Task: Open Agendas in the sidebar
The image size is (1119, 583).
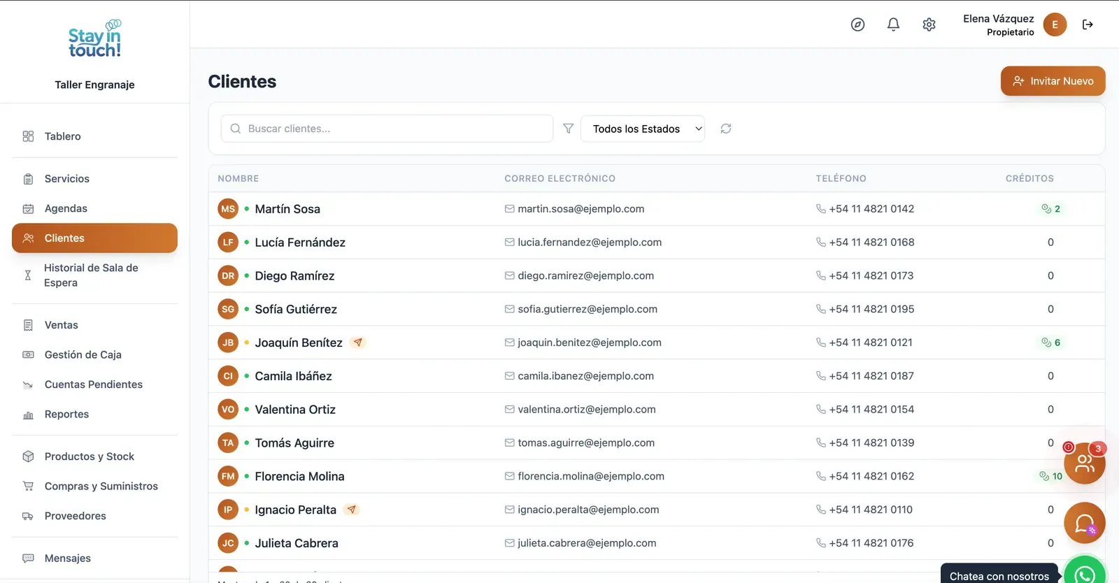Action: 94,208
